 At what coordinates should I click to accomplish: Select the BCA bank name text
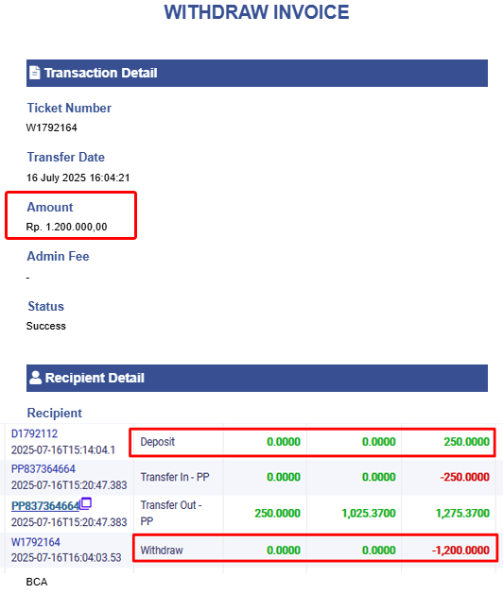(37, 582)
